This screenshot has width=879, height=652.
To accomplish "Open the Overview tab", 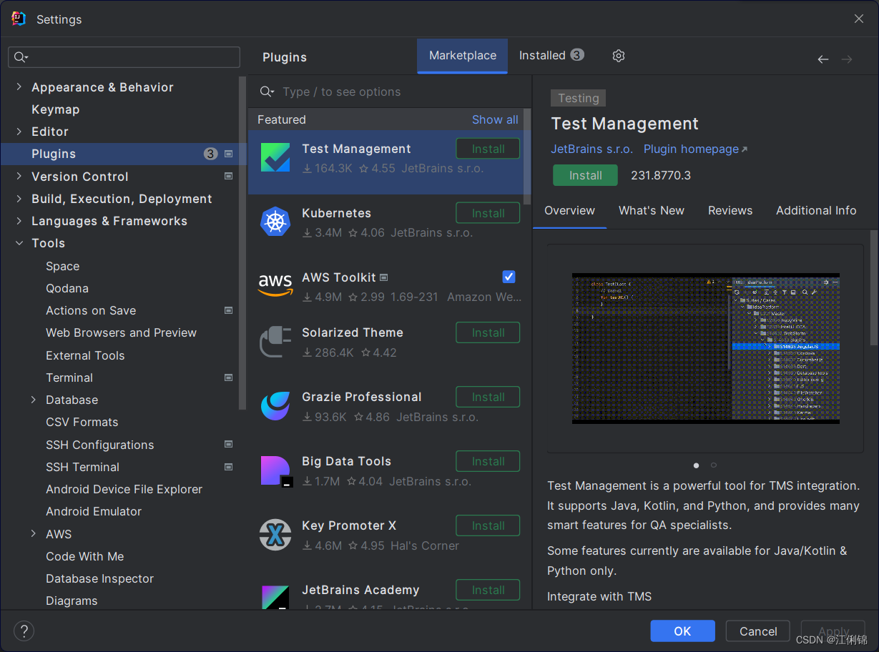I will pyautogui.click(x=569, y=210).
